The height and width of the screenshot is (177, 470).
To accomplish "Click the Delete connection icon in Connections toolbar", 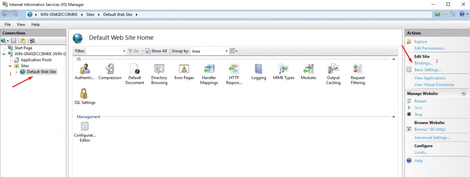I will pos(32,41).
